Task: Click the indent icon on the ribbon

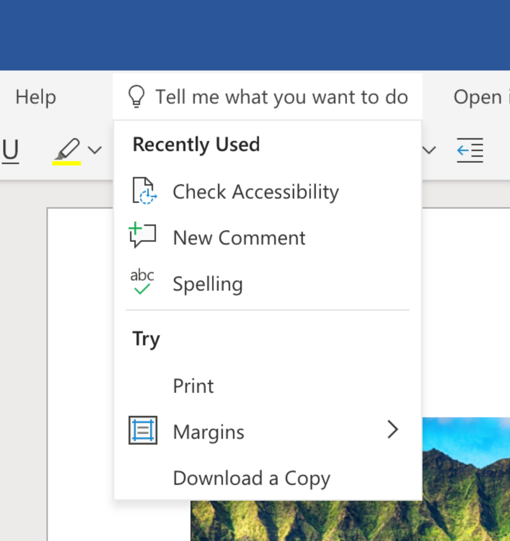Action: click(x=470, y=150)
